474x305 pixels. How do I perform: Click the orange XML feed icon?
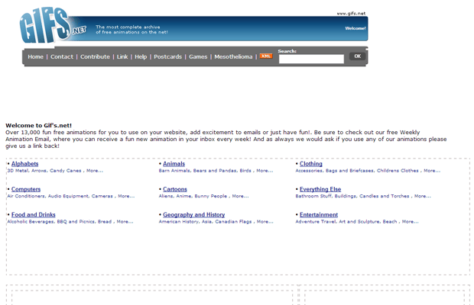266,56
